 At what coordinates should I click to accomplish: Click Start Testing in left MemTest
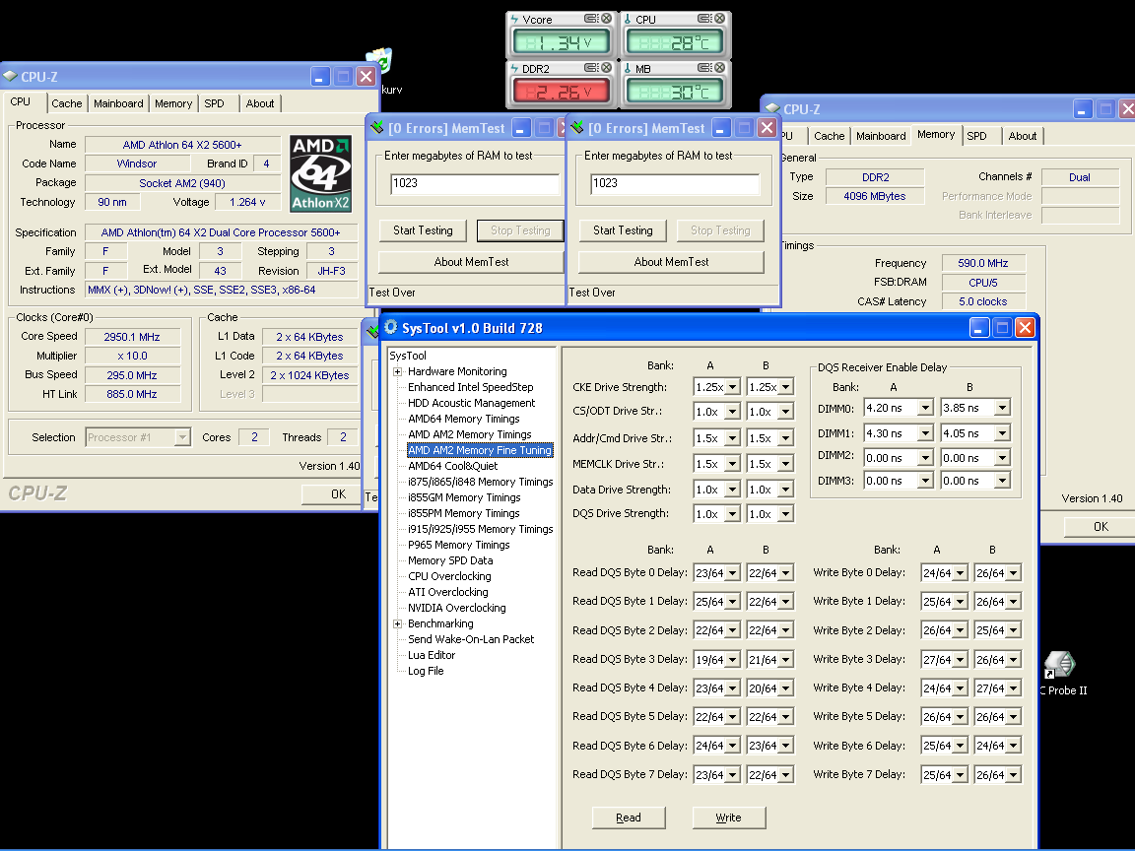[x=423, y=230]
